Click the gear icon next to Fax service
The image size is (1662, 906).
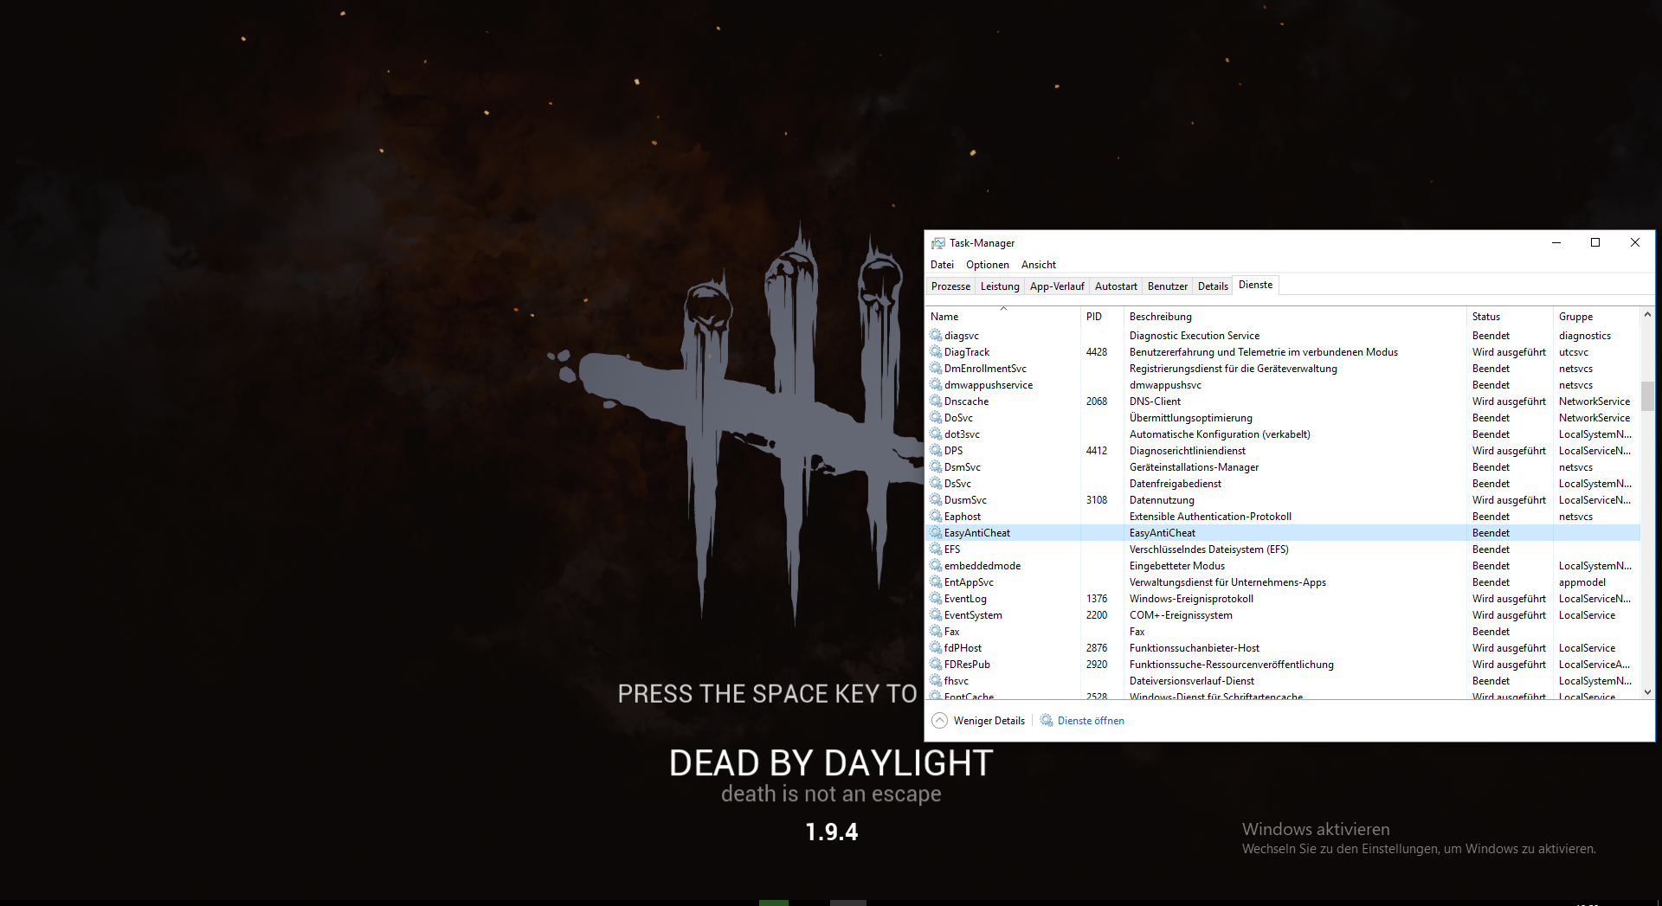click(936, 631)
